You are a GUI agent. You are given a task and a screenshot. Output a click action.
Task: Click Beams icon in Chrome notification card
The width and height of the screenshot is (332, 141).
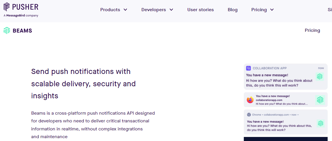tap(321, 123)
